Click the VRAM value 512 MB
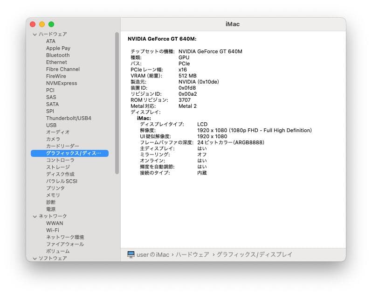Viewport: 372px width, 296px height. click(x=187, y=76)
